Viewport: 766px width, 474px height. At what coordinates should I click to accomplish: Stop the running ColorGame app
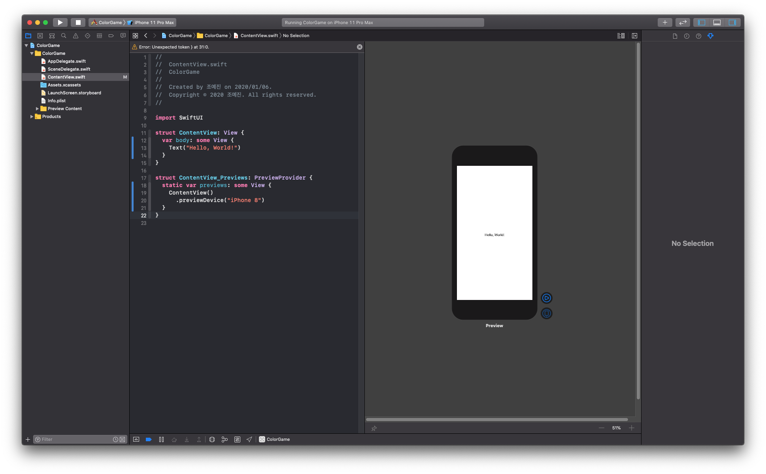click(x=78, y=22)
